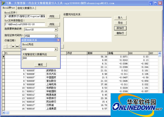
Task: Click the current-row selector arrow indicator
Action: (4, 57)
